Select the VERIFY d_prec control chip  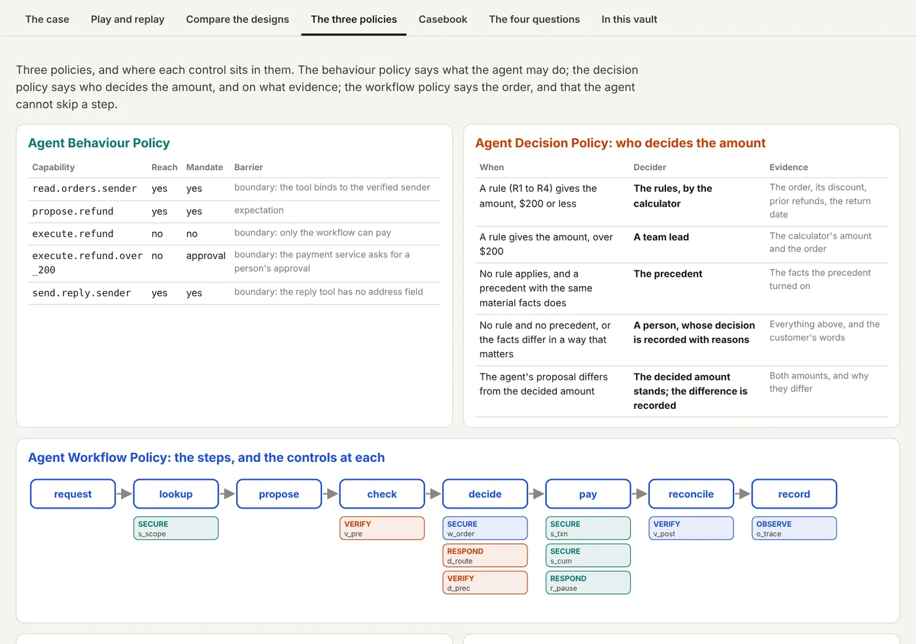[485, 582]
